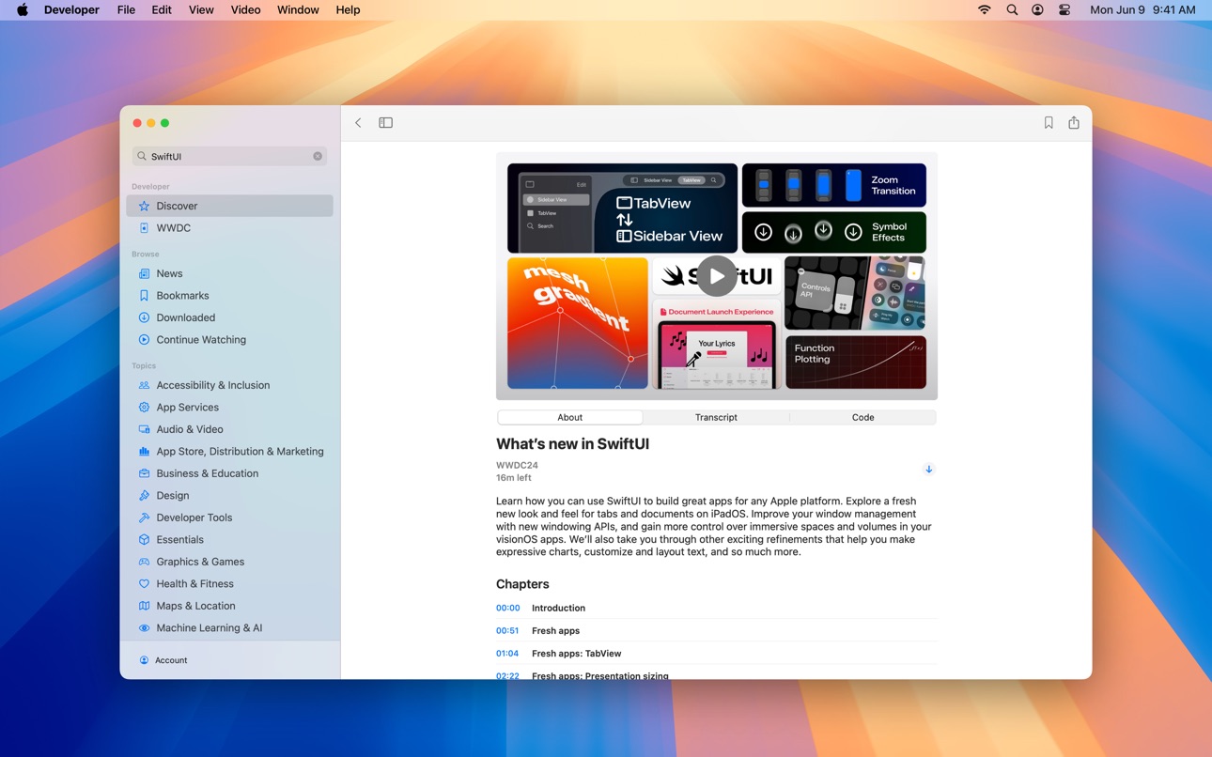Viewport: 1212px width, 757px height.
Task: Click the Account person icon
Action: click(x=144, y=660)
